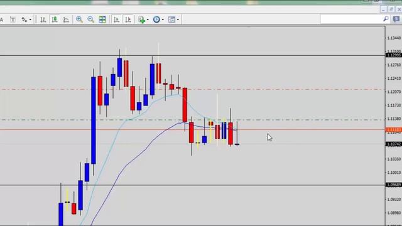Click scale value 1.09320
This screenshot has width=402, height=226.
(x=394, y=200)
